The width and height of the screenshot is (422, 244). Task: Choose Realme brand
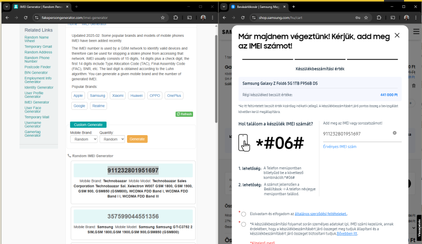point(99,106)
